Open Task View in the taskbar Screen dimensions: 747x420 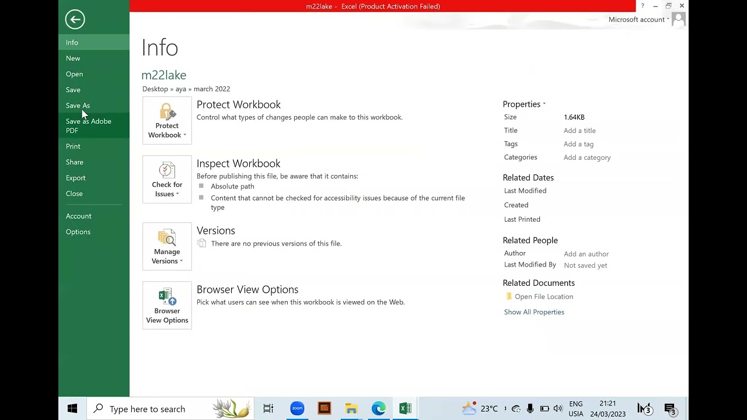click(268, 409)
